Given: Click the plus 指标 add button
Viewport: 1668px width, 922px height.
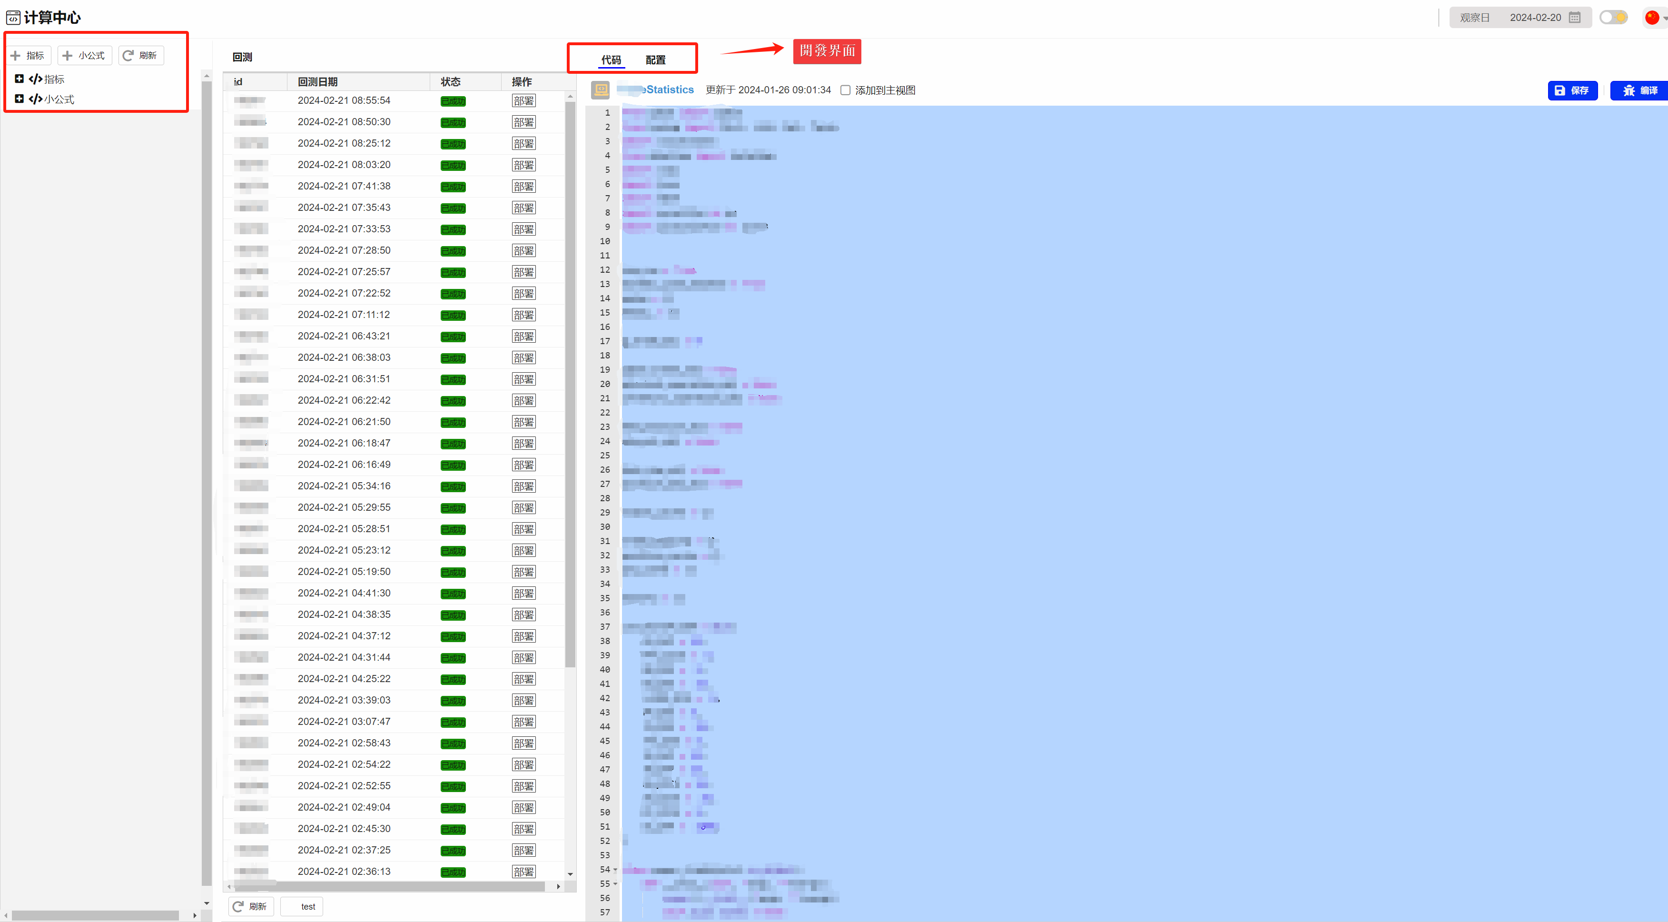Looking at the screenshot, I should [28, 56].
